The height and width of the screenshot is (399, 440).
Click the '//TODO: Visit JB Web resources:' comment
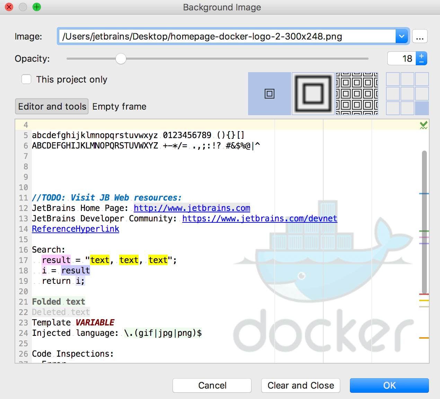click(x=107, y=197)
